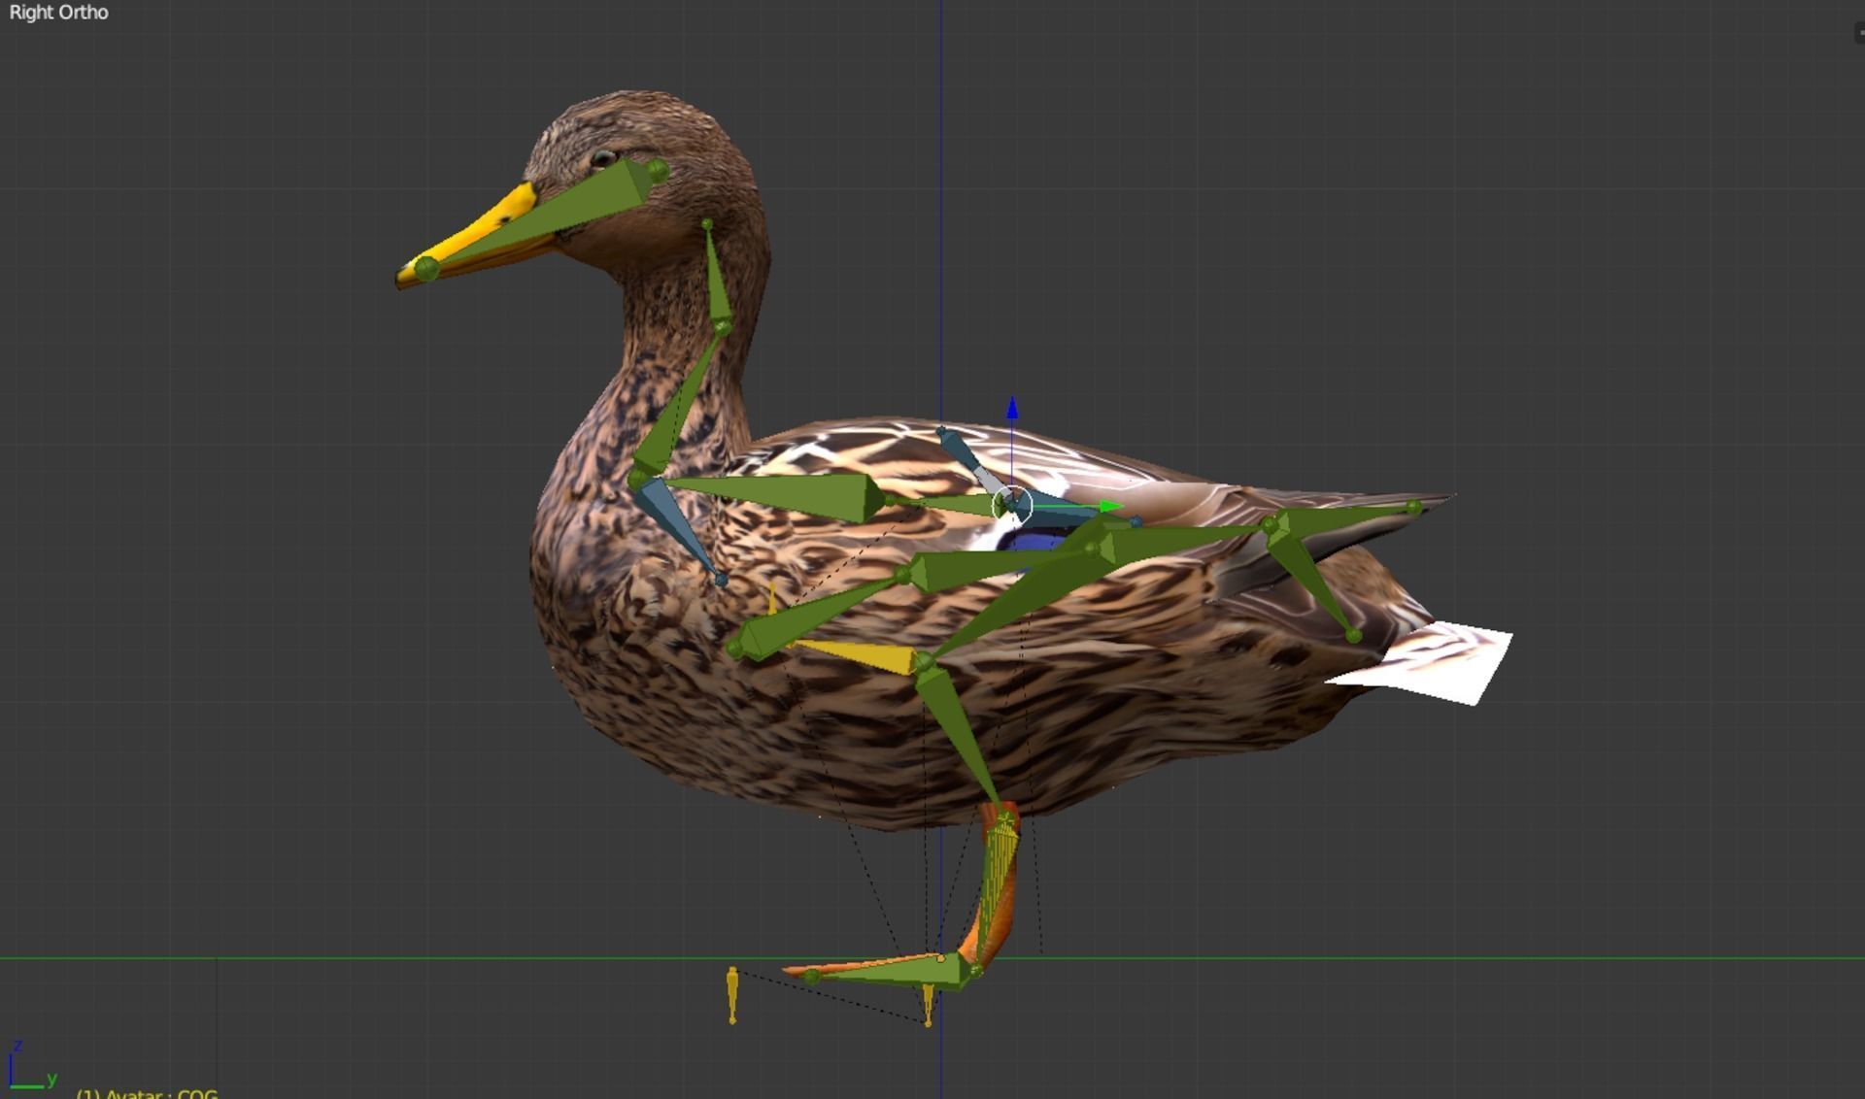Select the yellow control bone under the heel
This screenshot has height=1099, width=1865.
[929, 1004]
